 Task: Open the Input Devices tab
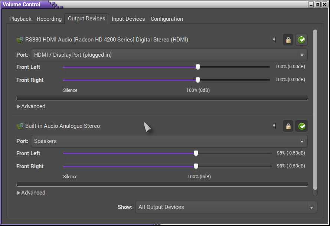tap(128, 19)
